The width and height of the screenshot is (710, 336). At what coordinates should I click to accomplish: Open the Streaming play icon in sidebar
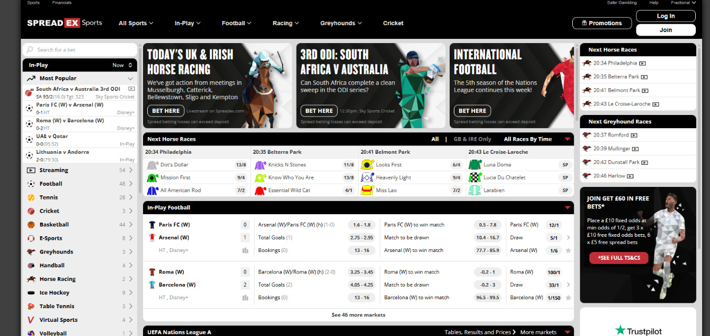[x=31, y=170]
